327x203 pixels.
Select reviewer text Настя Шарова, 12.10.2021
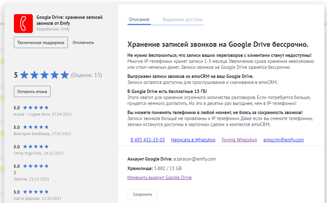click(x=38, y=199)
